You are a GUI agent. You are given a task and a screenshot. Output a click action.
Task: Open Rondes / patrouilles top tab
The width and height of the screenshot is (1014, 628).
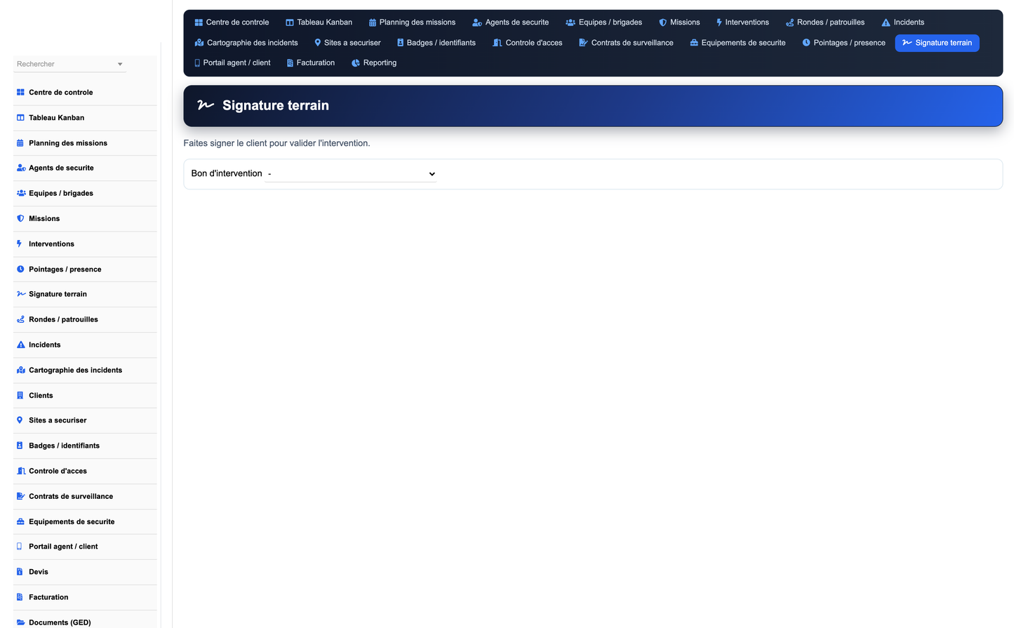pos(825,22)
